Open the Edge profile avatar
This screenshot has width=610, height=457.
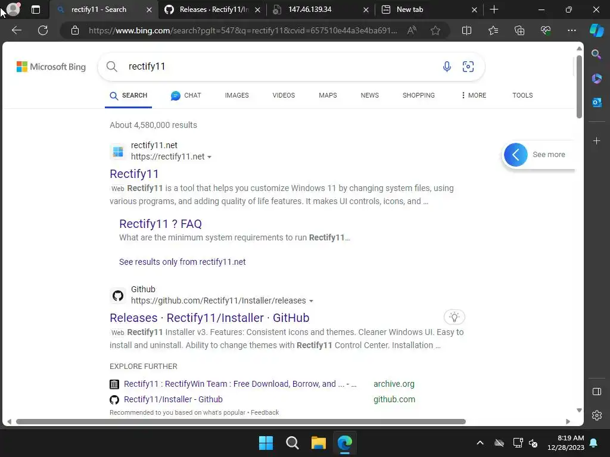coord(13,10)
